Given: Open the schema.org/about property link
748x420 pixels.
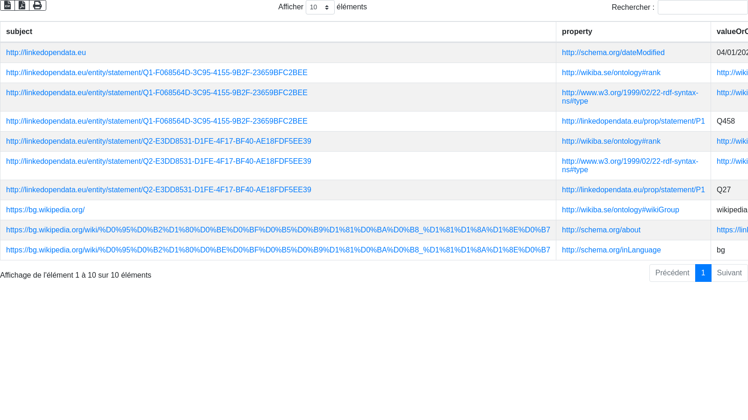Looking at the screenshot, I should pyautogui.click(x=601, y=230).
